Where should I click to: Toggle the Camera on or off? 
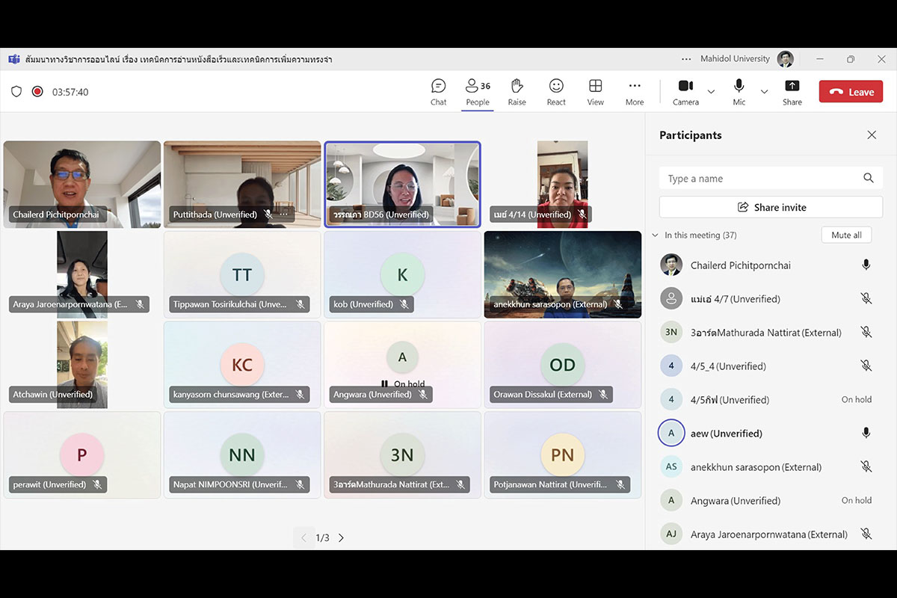coord(685,92)
